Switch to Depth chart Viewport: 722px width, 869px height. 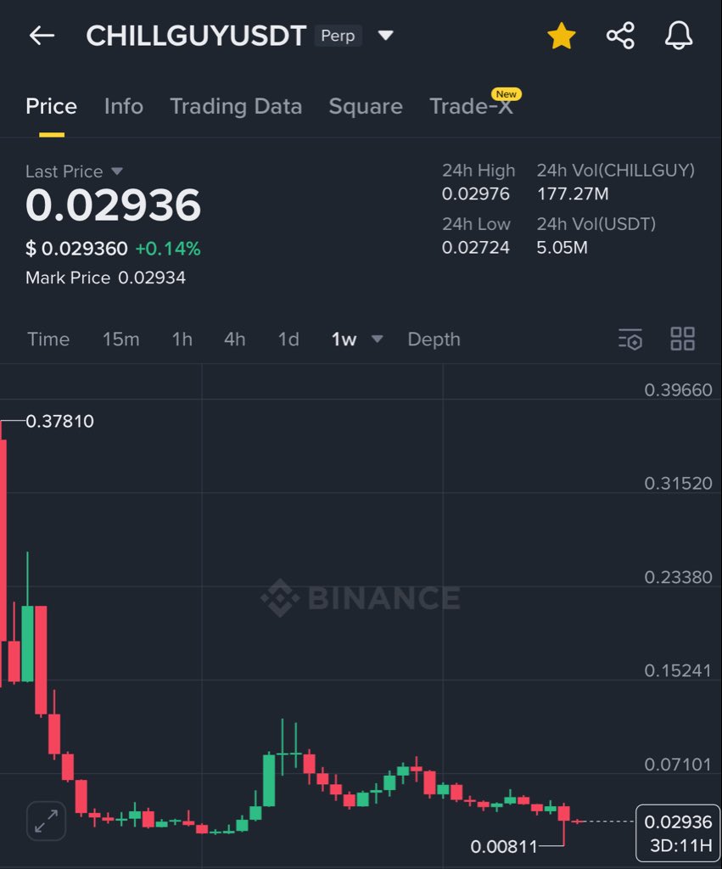pyautogui.click(x=434, y=339)
